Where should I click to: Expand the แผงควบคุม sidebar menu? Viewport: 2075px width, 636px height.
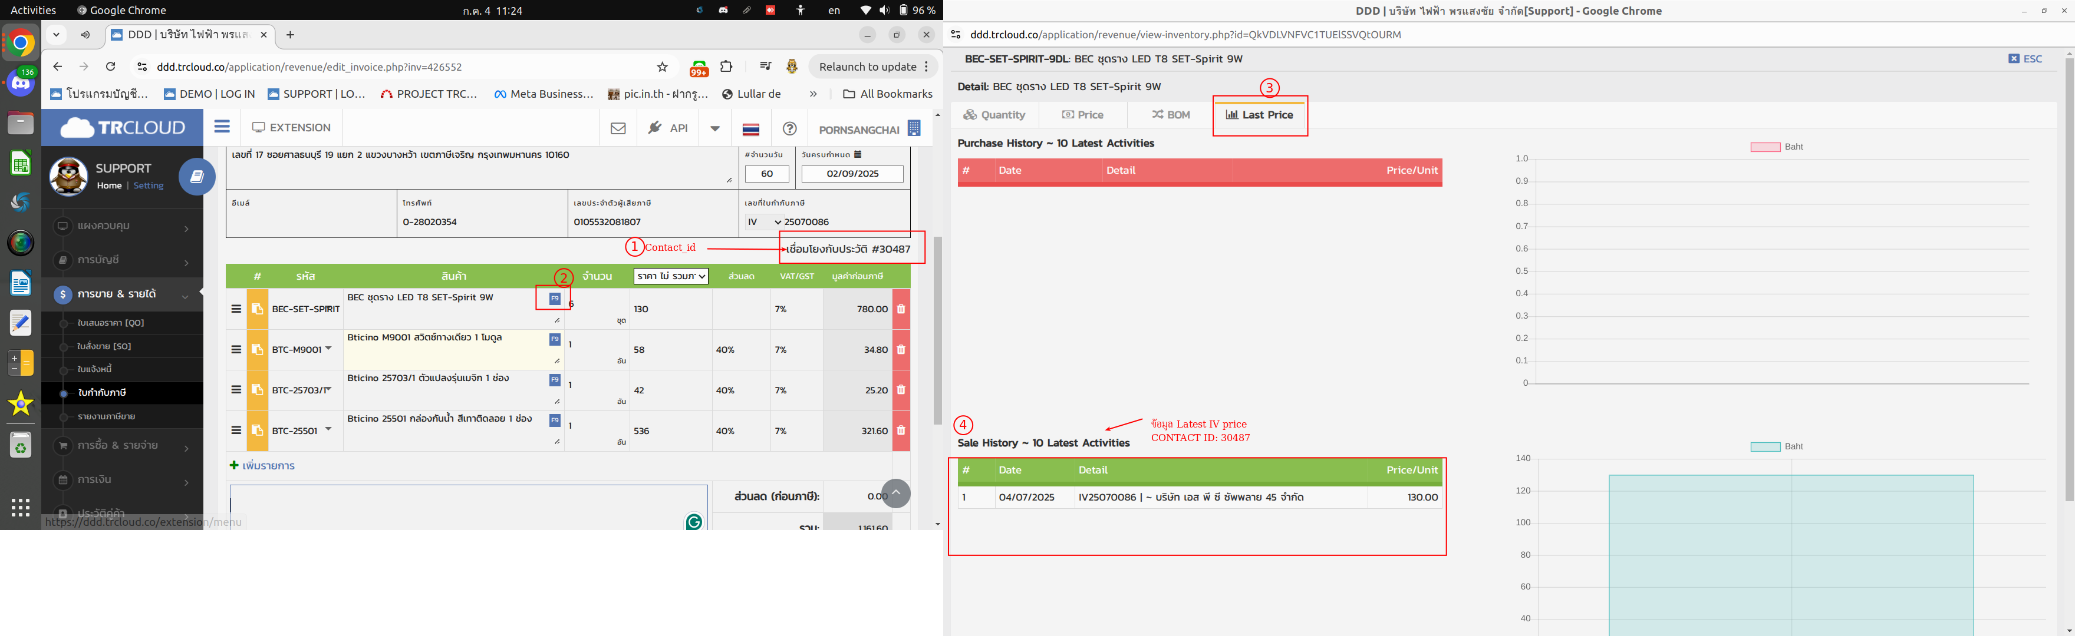(x=123, y=226)
